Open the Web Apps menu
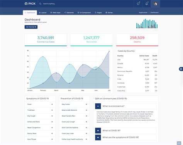 (55, 13)
